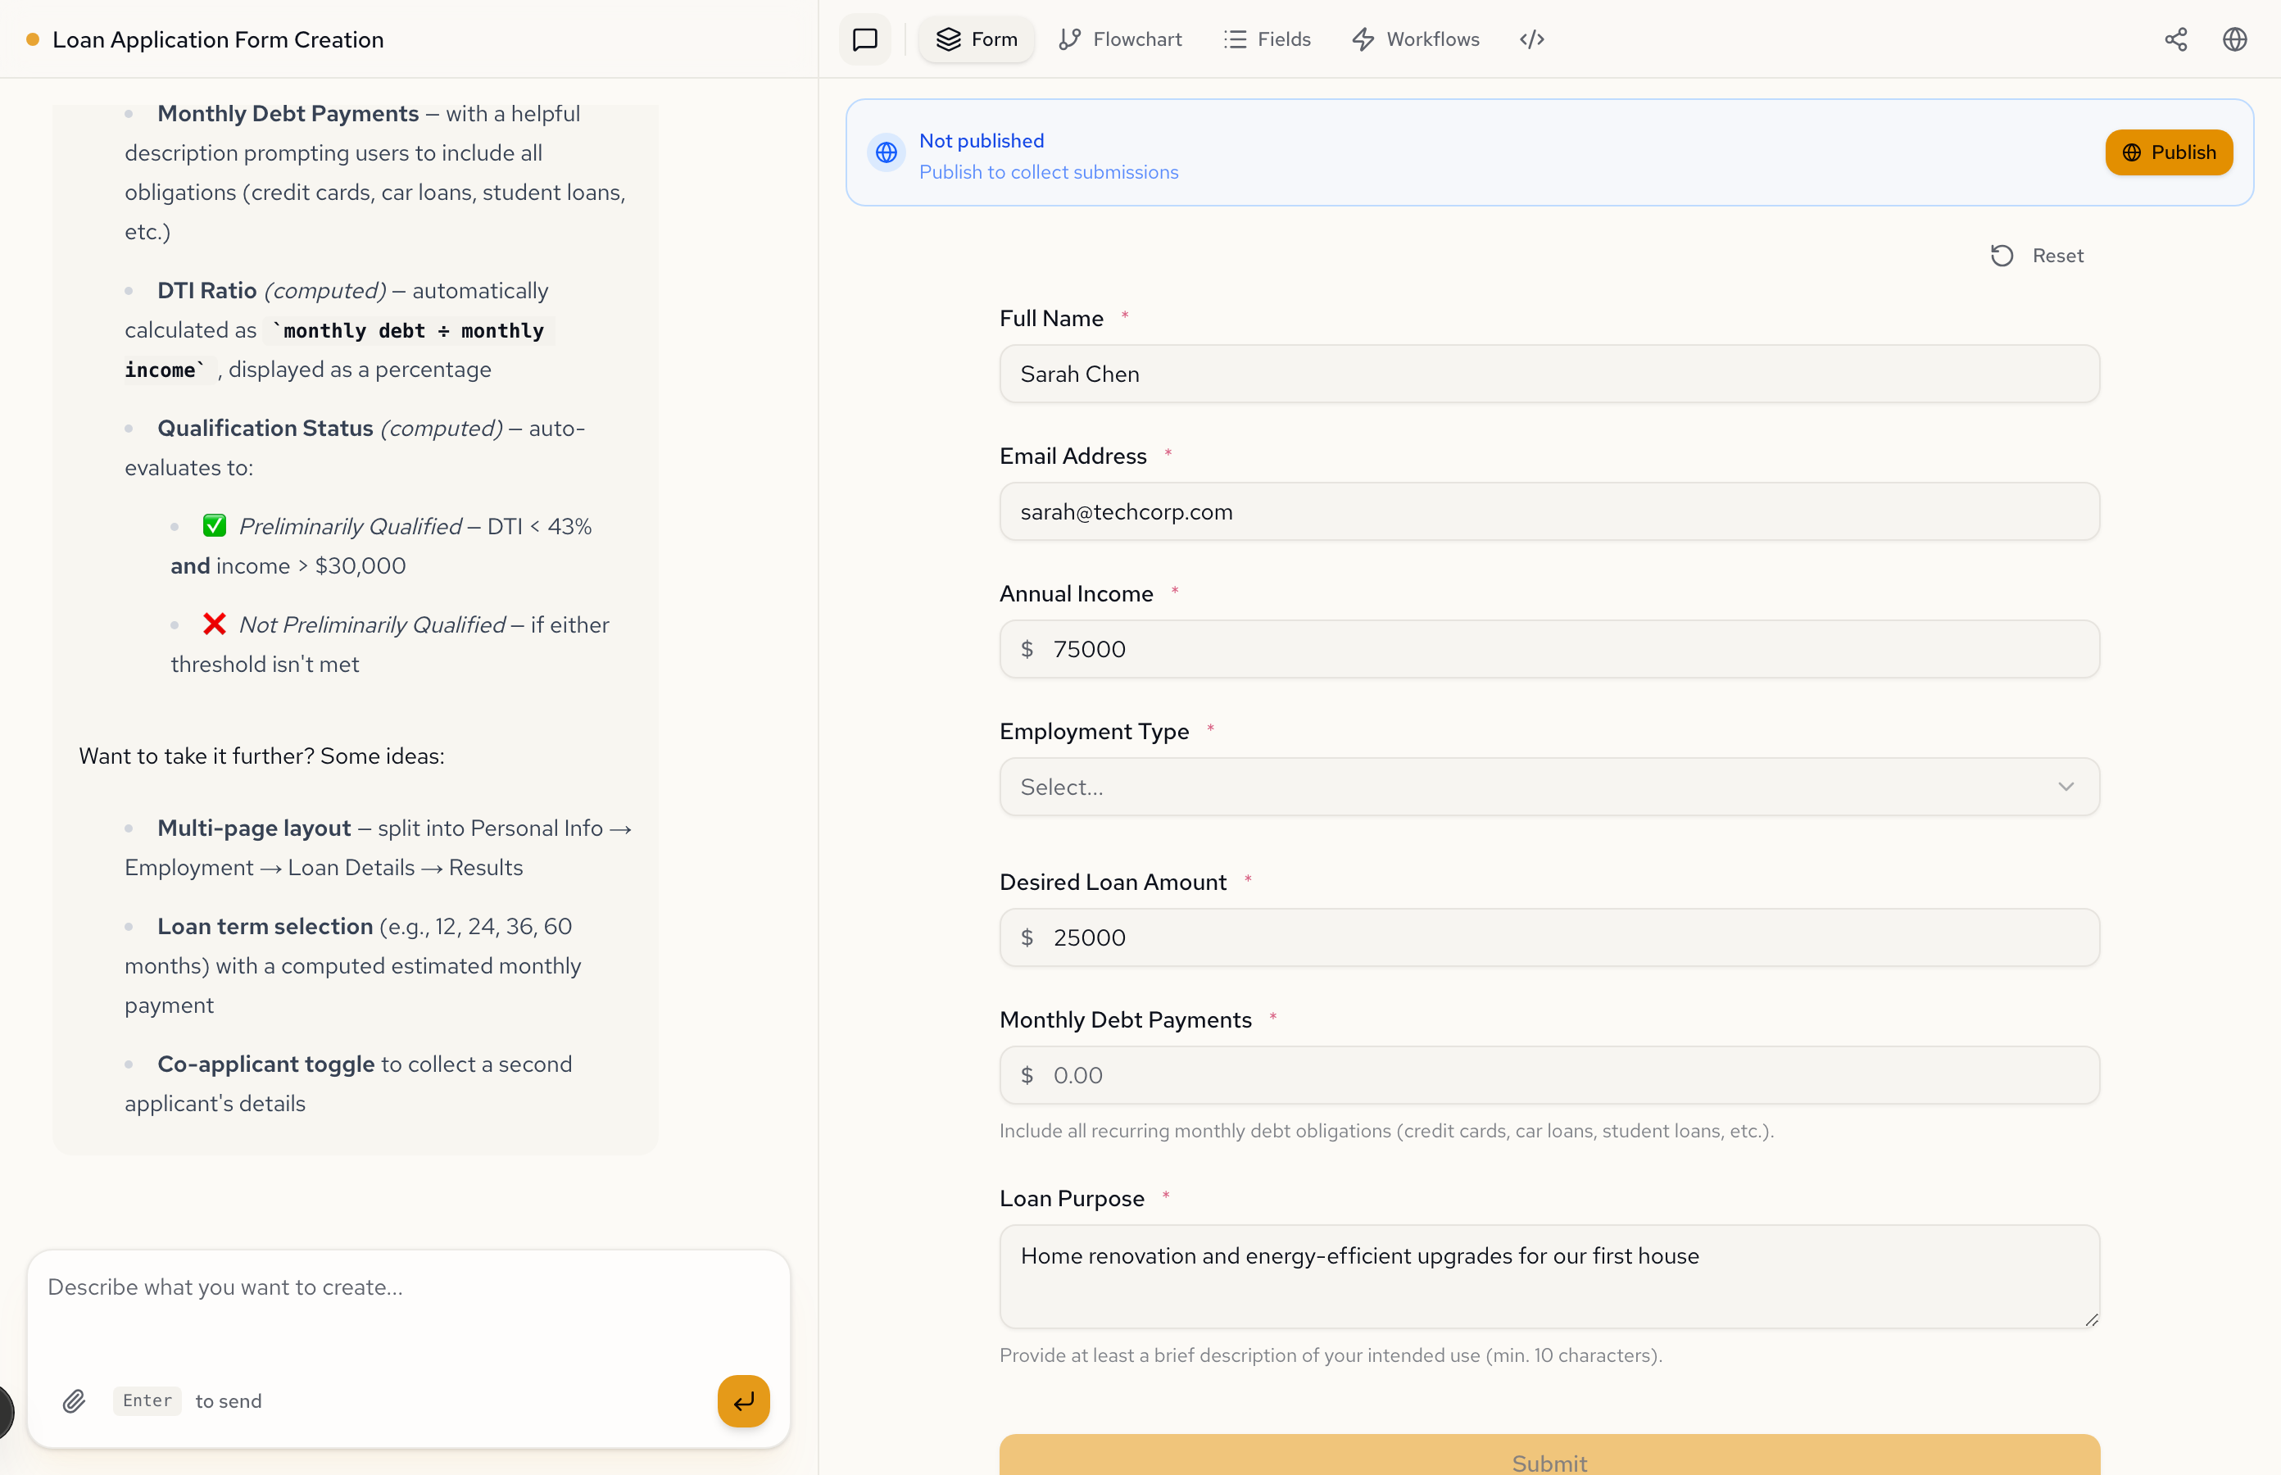Click the globe icon beside Not published
The image size is (2281, 1475).
coord(887,152)
